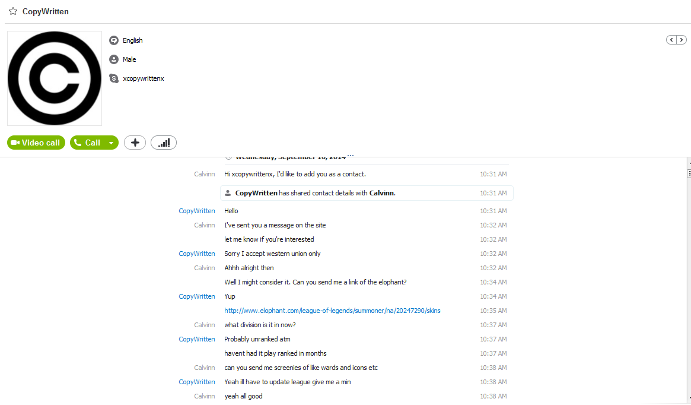Click the language speech bubble icon

coord(114,40)
